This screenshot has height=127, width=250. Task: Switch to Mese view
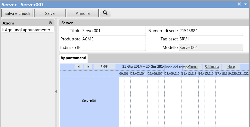click(231, 67)
